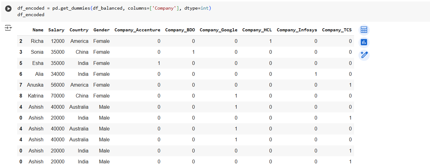Select the Country column header
This screenshot has height=168, width=430.
79,30
